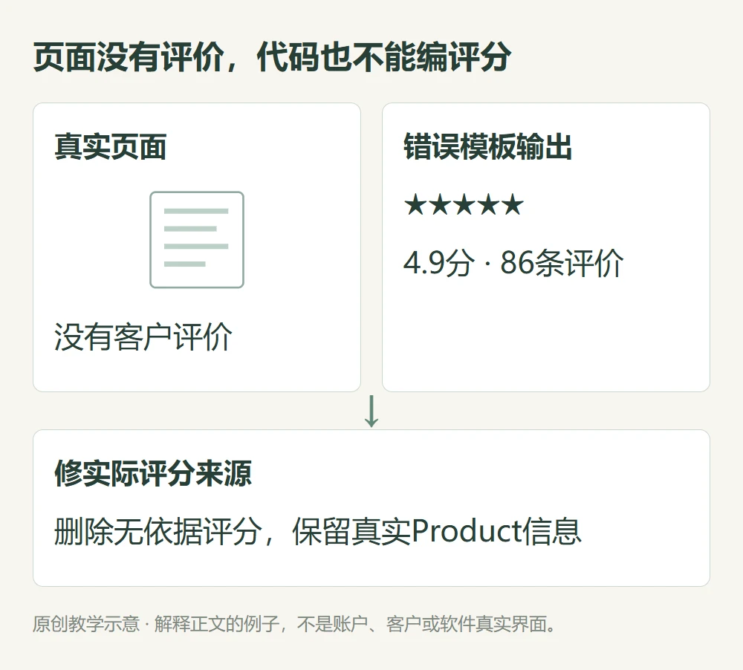The height and width of the screenshot is (670, 743).
Task: Click the footer note 原创教学示意
Action: [86, 624]
